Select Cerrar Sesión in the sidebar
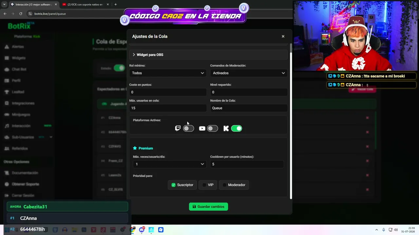The width and height of the screenshot is (419, 235). click(23, 196)
